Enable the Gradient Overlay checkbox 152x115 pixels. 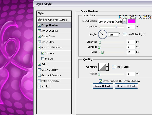coord(39,75)
